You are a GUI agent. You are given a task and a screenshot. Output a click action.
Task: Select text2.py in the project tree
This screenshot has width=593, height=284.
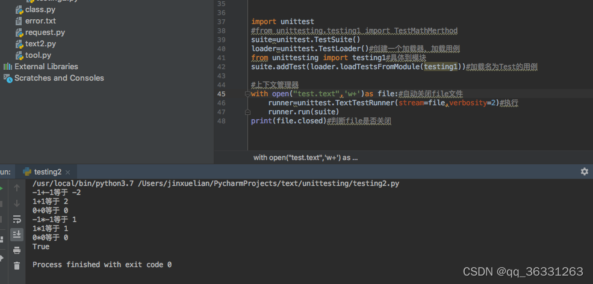point(36,44)
